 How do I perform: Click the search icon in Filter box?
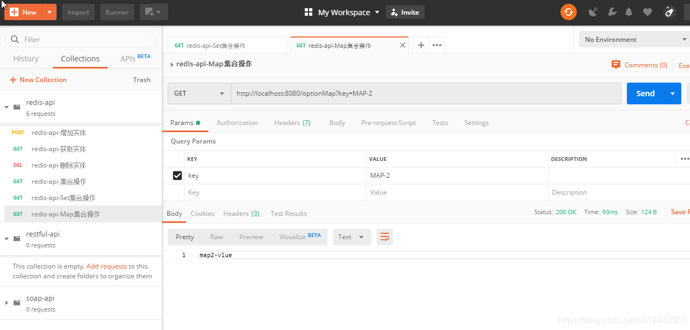(x=14, y=39)
